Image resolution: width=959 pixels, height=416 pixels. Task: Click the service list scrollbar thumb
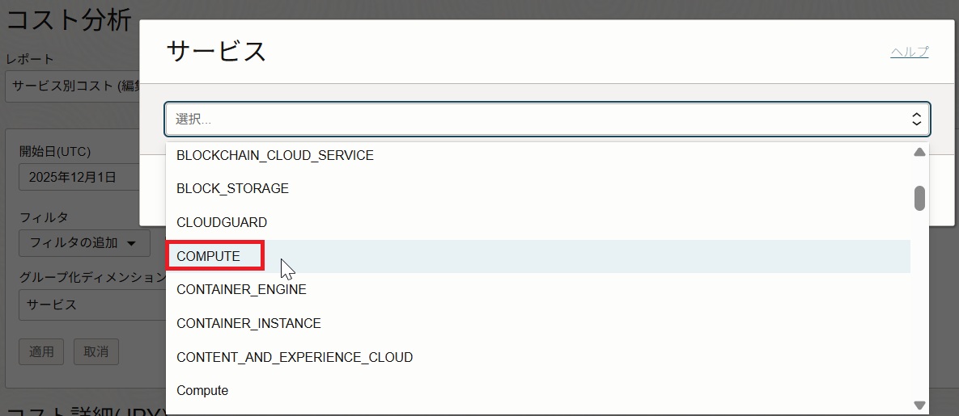919,198
